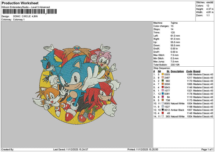Click the Max Jump value 7.0 mm

[x=175, y=62]
